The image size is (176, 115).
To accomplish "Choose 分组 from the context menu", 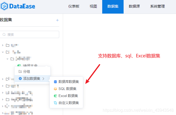I will (x=32, y=71).
